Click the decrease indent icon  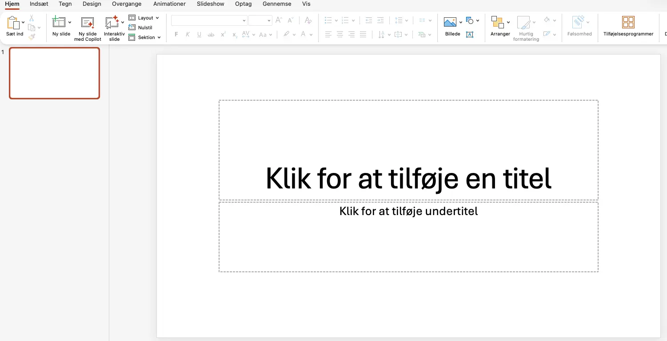tap(368, 20)
